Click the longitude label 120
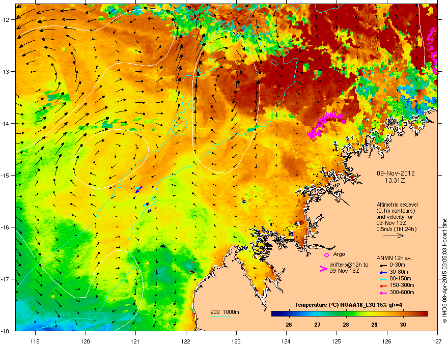Viewport: 448px width, 346px height. (86, 341)
